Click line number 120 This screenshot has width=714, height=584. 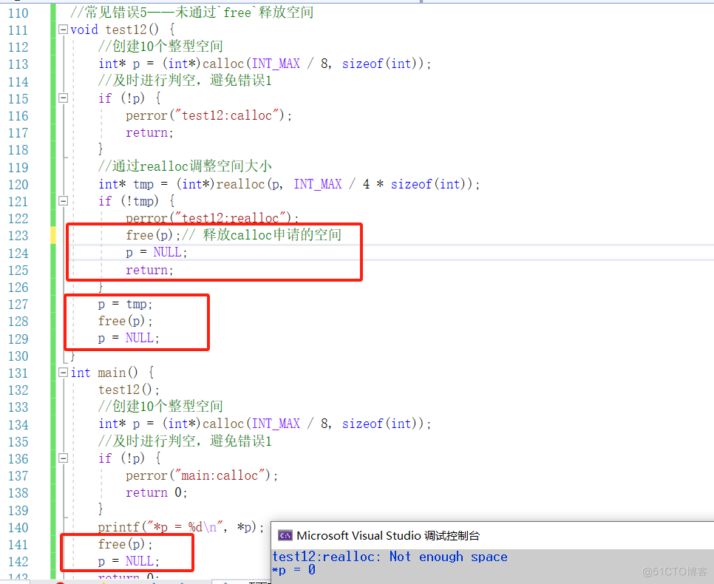point(18,185)
